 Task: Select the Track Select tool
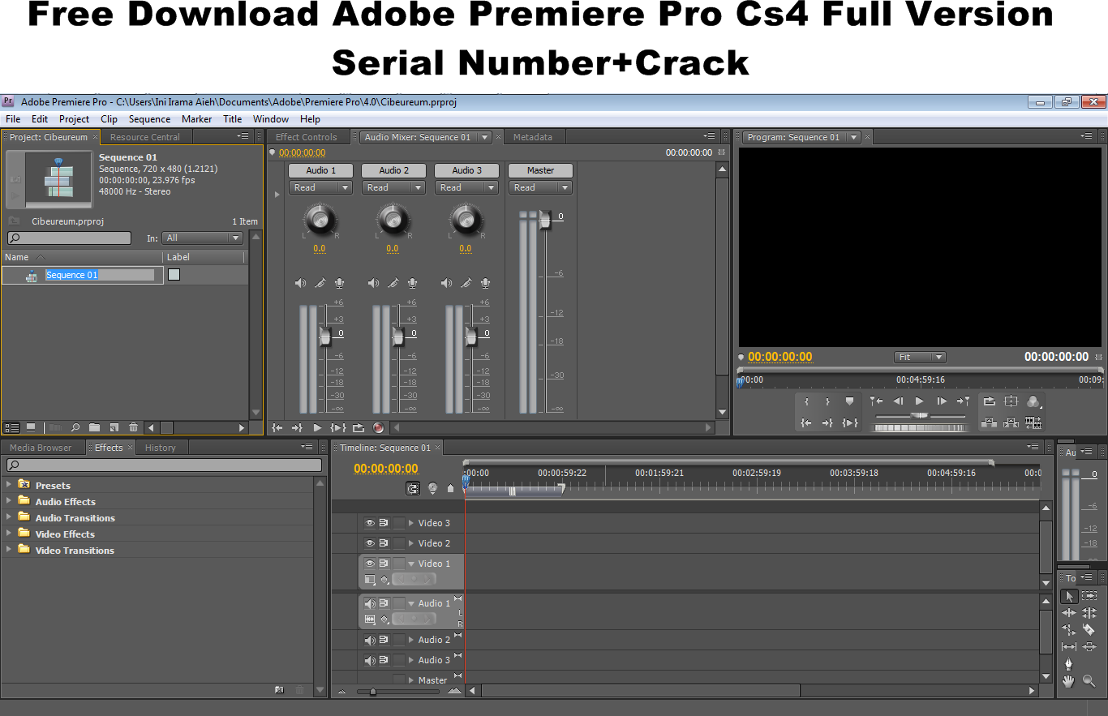(x=1089, y=596)
